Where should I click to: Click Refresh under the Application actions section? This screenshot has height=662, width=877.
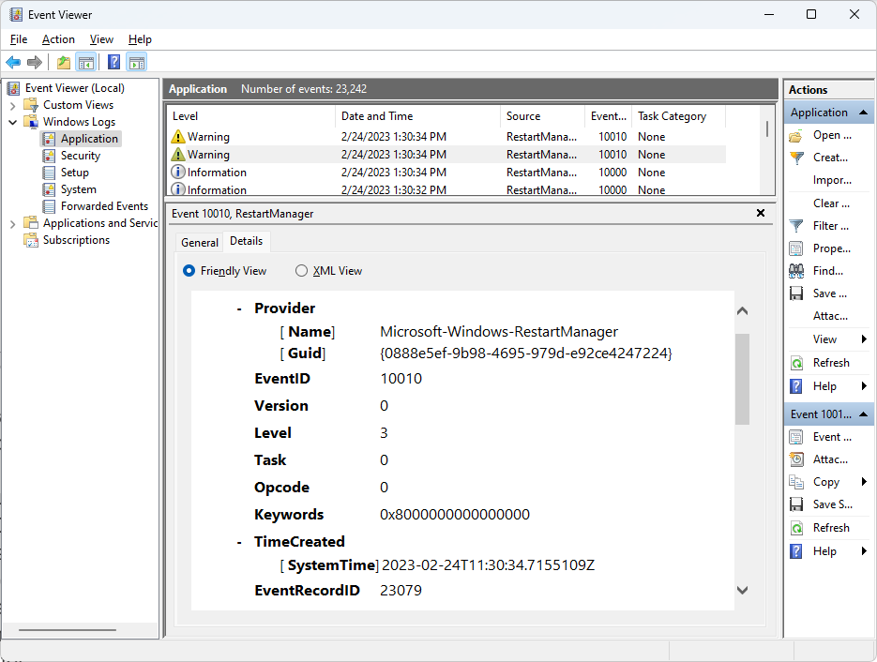point(831,362)
